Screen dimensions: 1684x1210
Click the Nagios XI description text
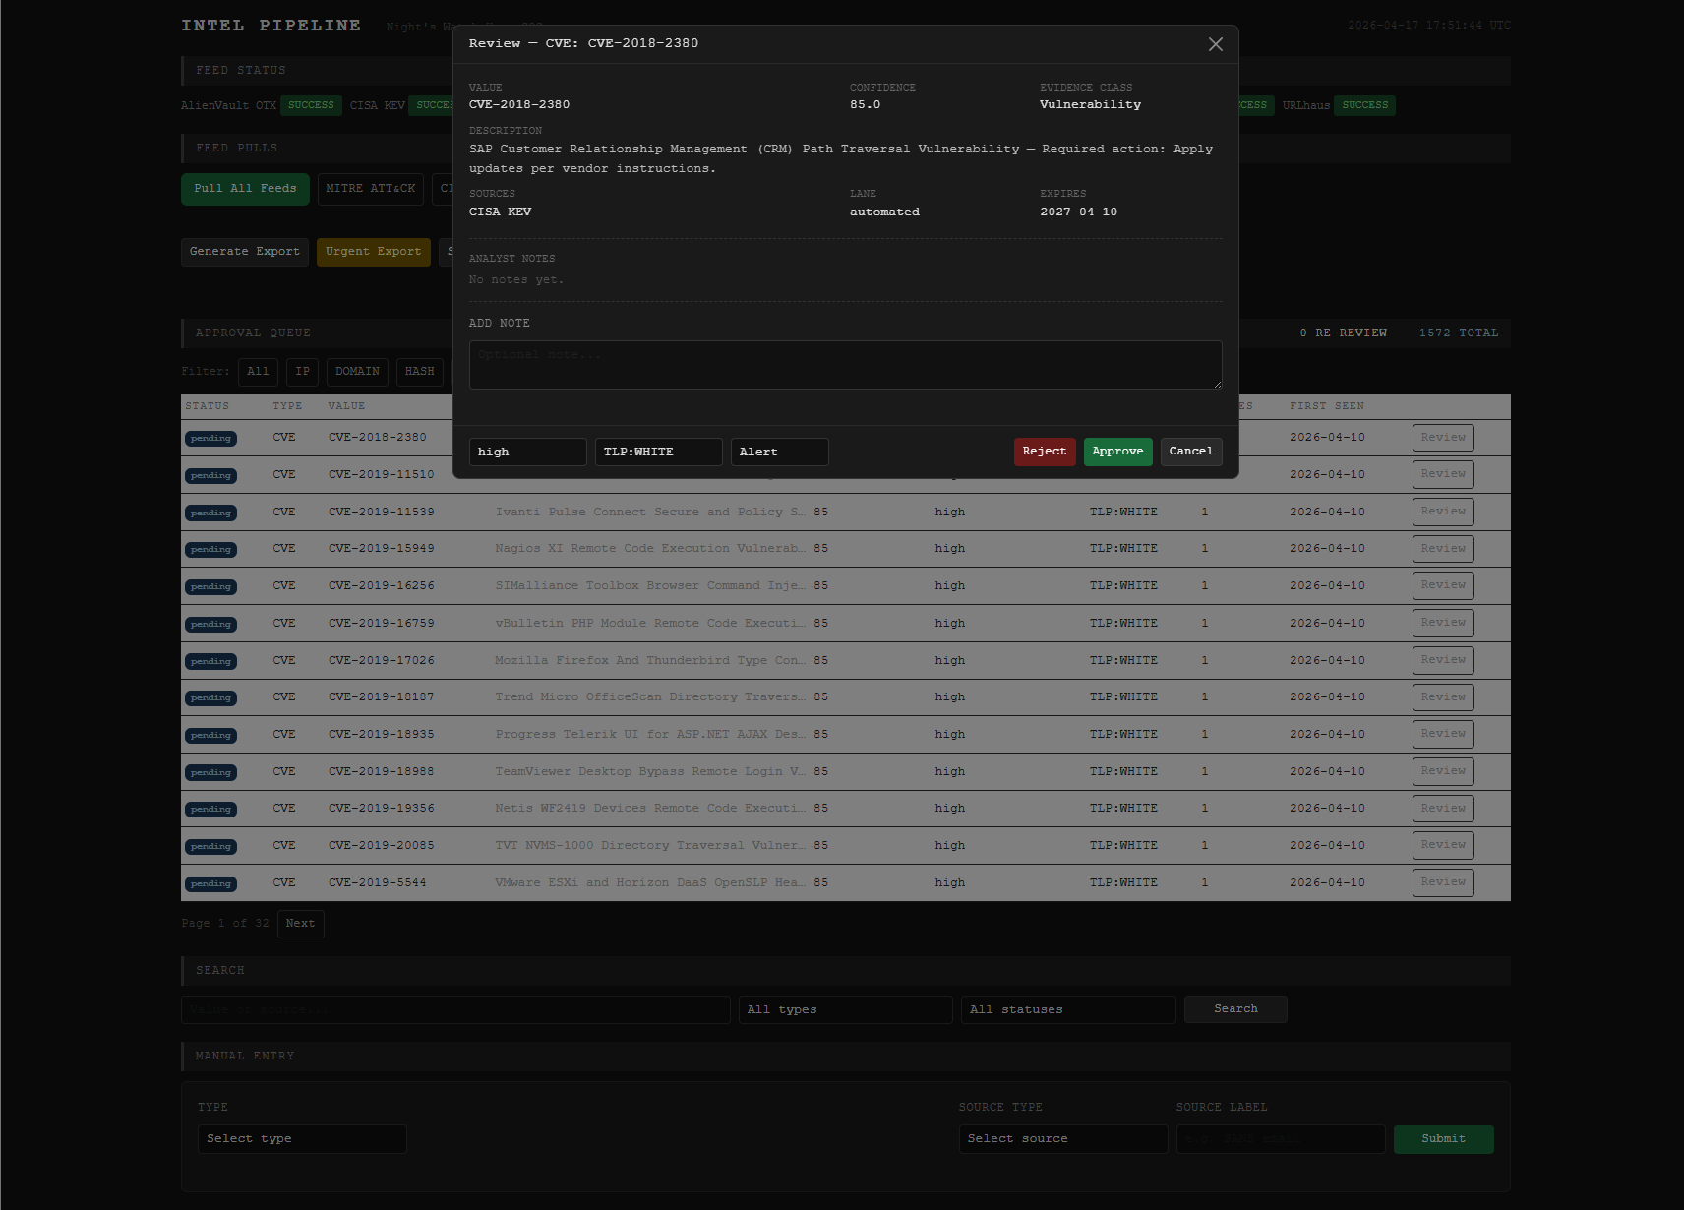pyautogui.click(x=651, y=549)
